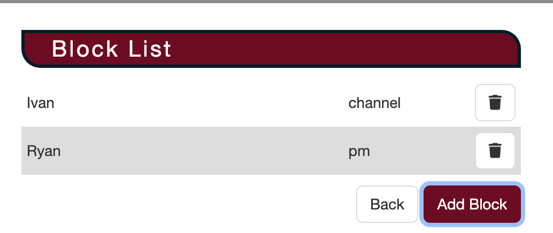
Task: Click the channel block type label
Action: click(374, 103)
